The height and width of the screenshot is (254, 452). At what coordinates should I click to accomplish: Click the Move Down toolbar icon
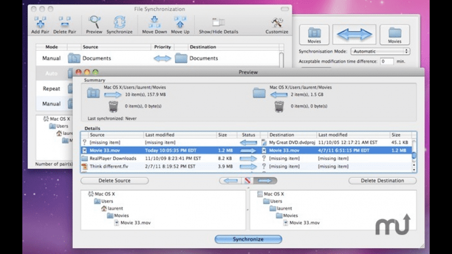coord(154,22)
